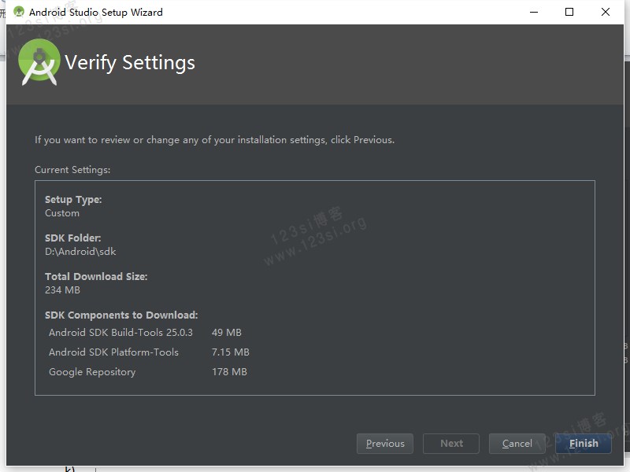Select the 'SDK Components to Download:' label

pyautogui.click(x=121, y=315)
